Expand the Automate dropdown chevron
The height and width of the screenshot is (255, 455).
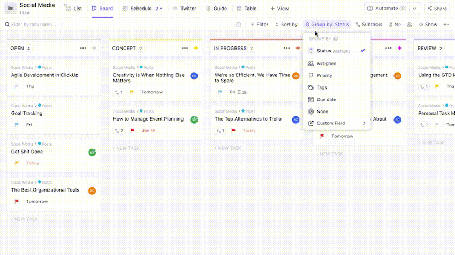[x=415, y=9]
